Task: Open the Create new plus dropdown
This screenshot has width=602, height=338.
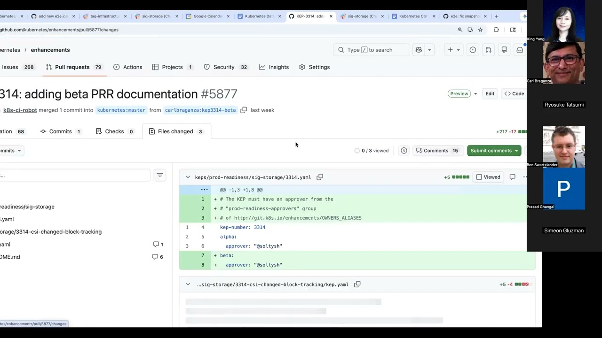Action: [454, 50]
